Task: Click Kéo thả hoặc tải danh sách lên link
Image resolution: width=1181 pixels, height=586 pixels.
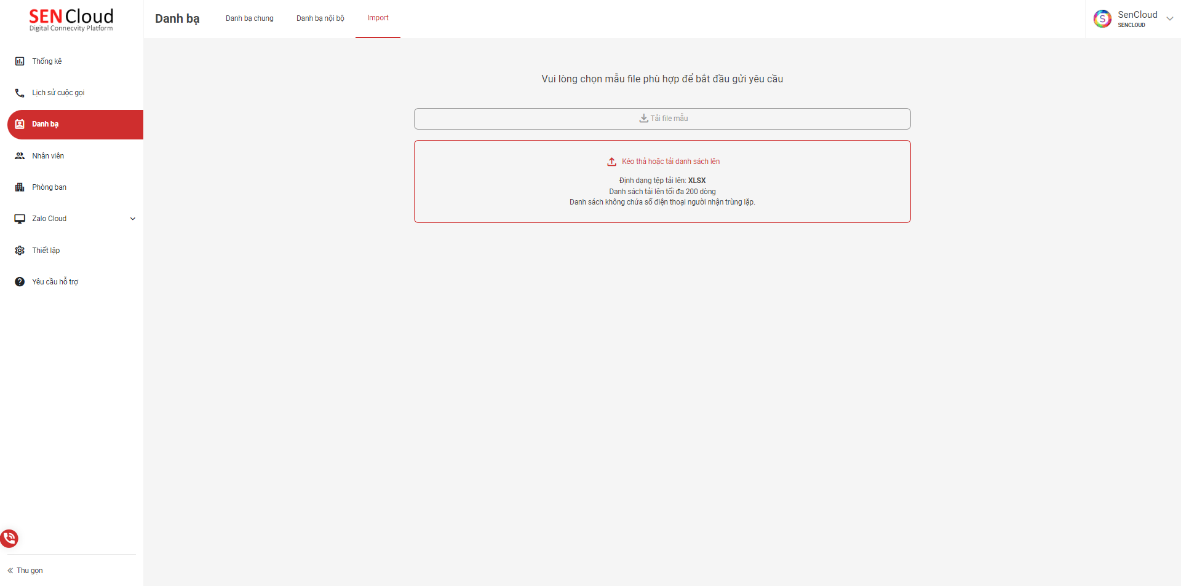Action: coord(670,162)
